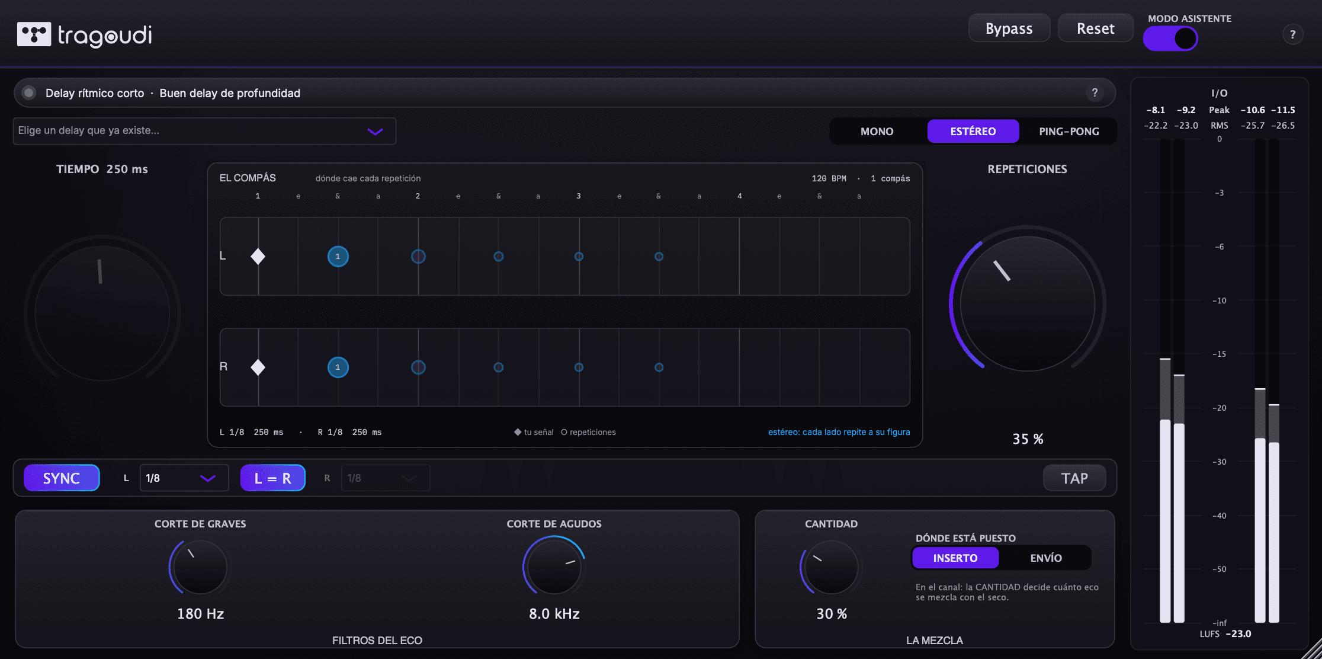The width and height of the screenshot is (1322, 659).
Task: Click the 'Delay rítmico corto' preset name
Action: click(95, 93)
